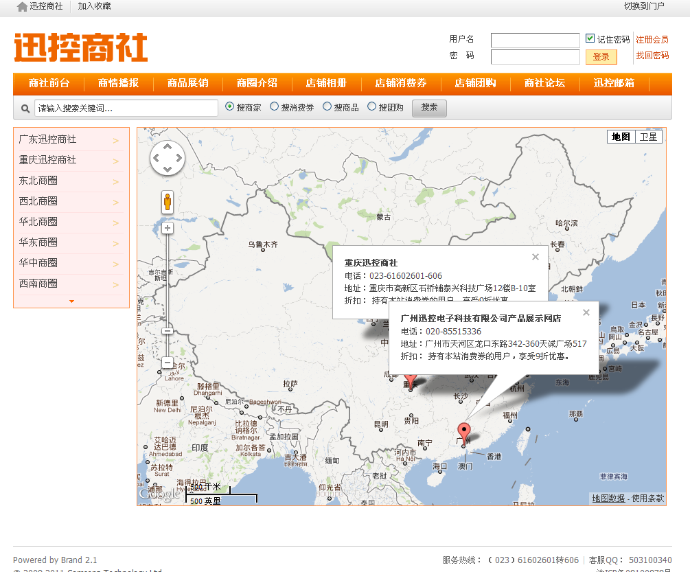The width and height of the screenshot is (690, 572).
Task: Open the 店铺团购 nav tab
Action: point(475,84)
